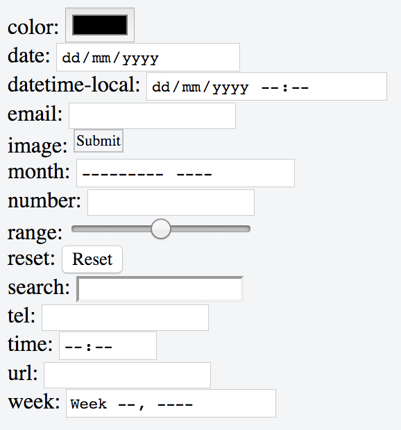The height and width of the screenshot is (430, 401).
Task: Select the day segment in date field
Action: [x=71, y=58]
